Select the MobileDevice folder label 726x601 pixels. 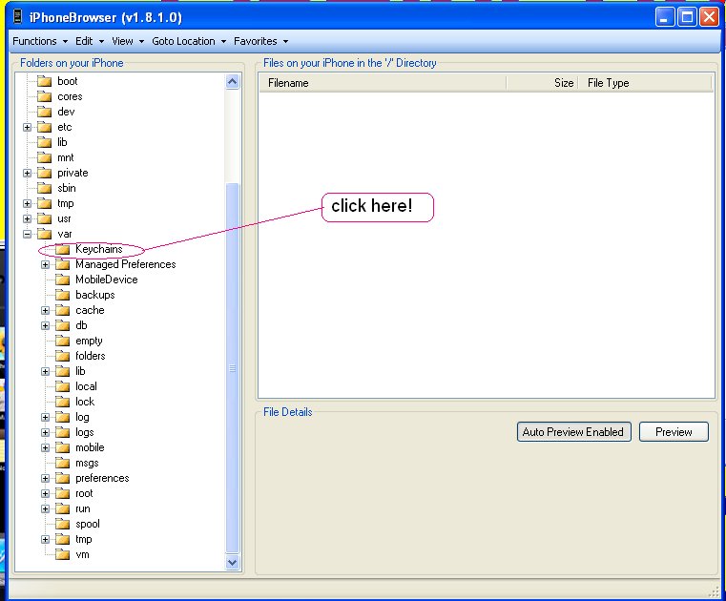(107, 280)
